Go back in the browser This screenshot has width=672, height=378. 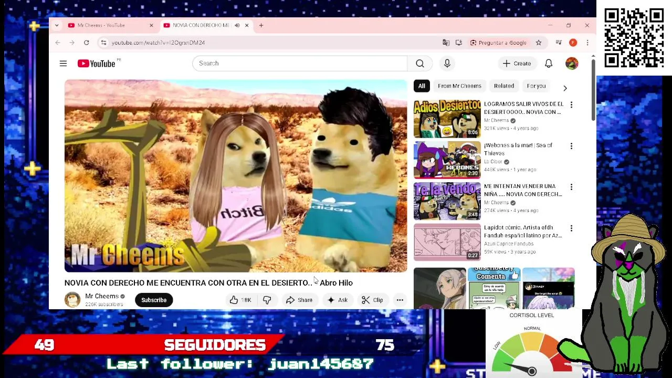[x=58, y=43]
